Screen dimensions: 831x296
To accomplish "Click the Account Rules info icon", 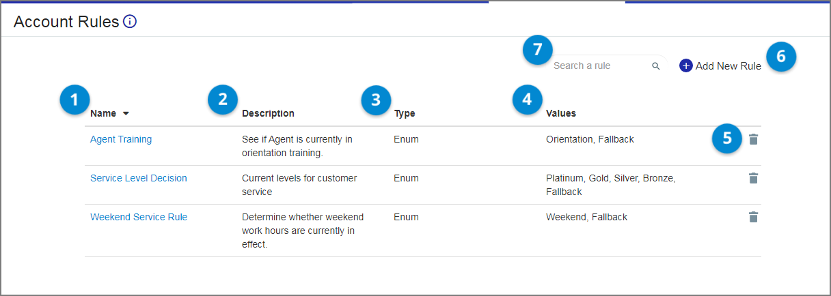I will 130,22.
